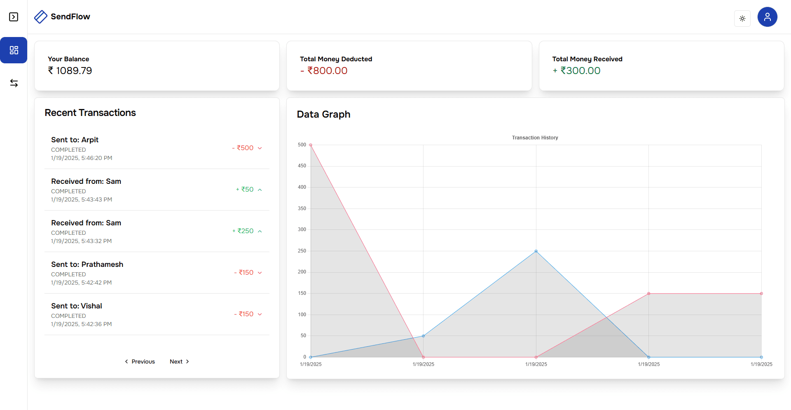Click the timestamp 1/19/2025, 5:46:20 PM

(82, 158)
